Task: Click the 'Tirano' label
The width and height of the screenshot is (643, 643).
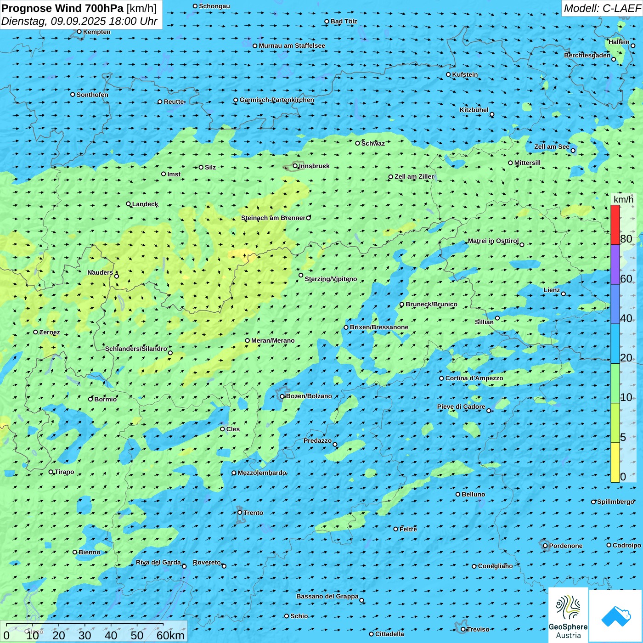Action: coord(64,472)
